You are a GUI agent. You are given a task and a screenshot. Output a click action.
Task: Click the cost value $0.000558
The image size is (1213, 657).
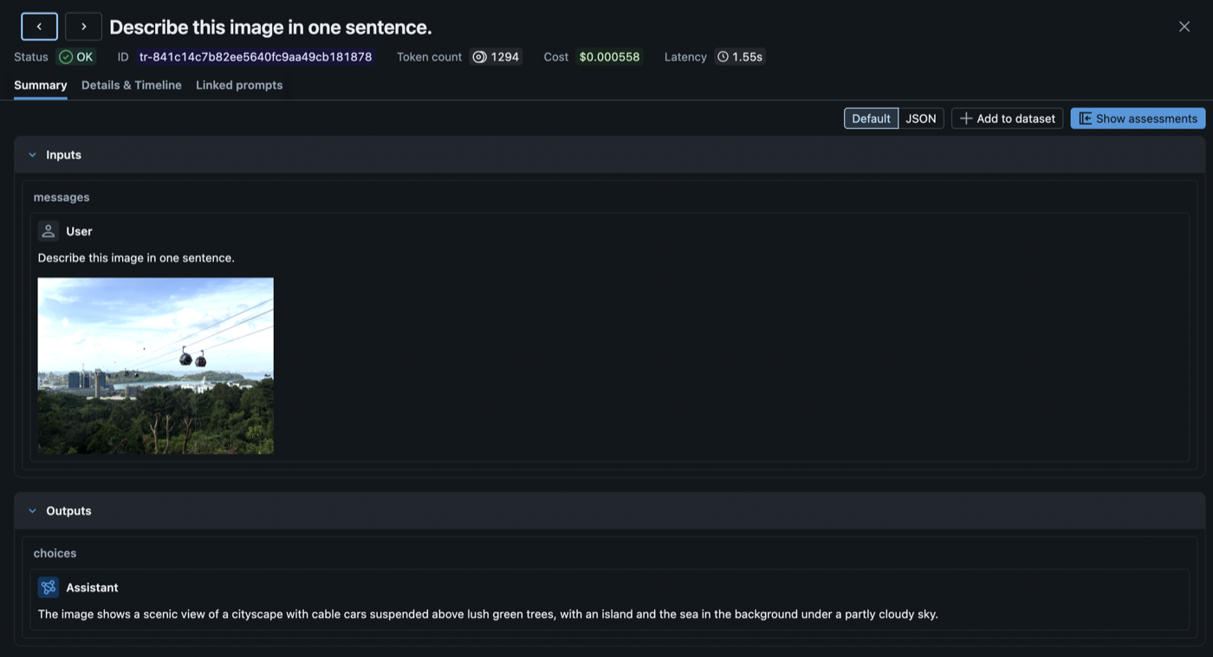pos(609,57)
